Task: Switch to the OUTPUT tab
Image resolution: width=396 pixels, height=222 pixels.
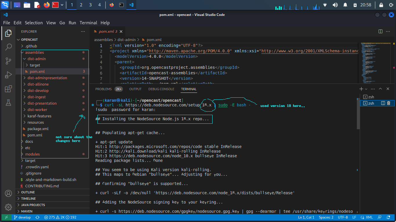Action: 135,89
